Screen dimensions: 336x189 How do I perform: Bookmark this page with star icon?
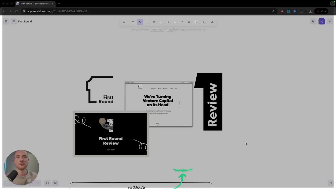[x=273, y=11]
